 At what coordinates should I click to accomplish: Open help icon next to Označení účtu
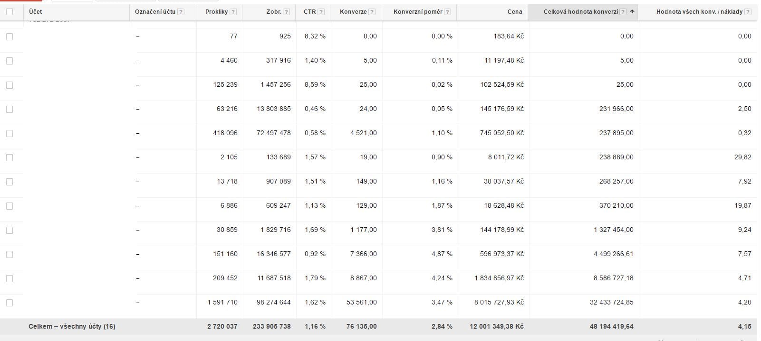click(181, 12)
